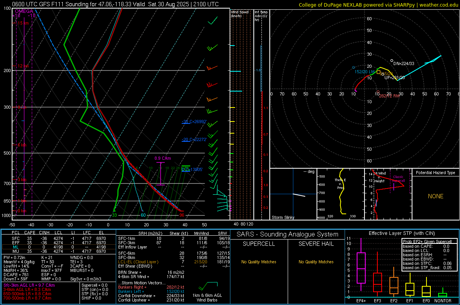
Task: Click the Prob EF2+ Given Supercell header
Action: tap(427, 242)
